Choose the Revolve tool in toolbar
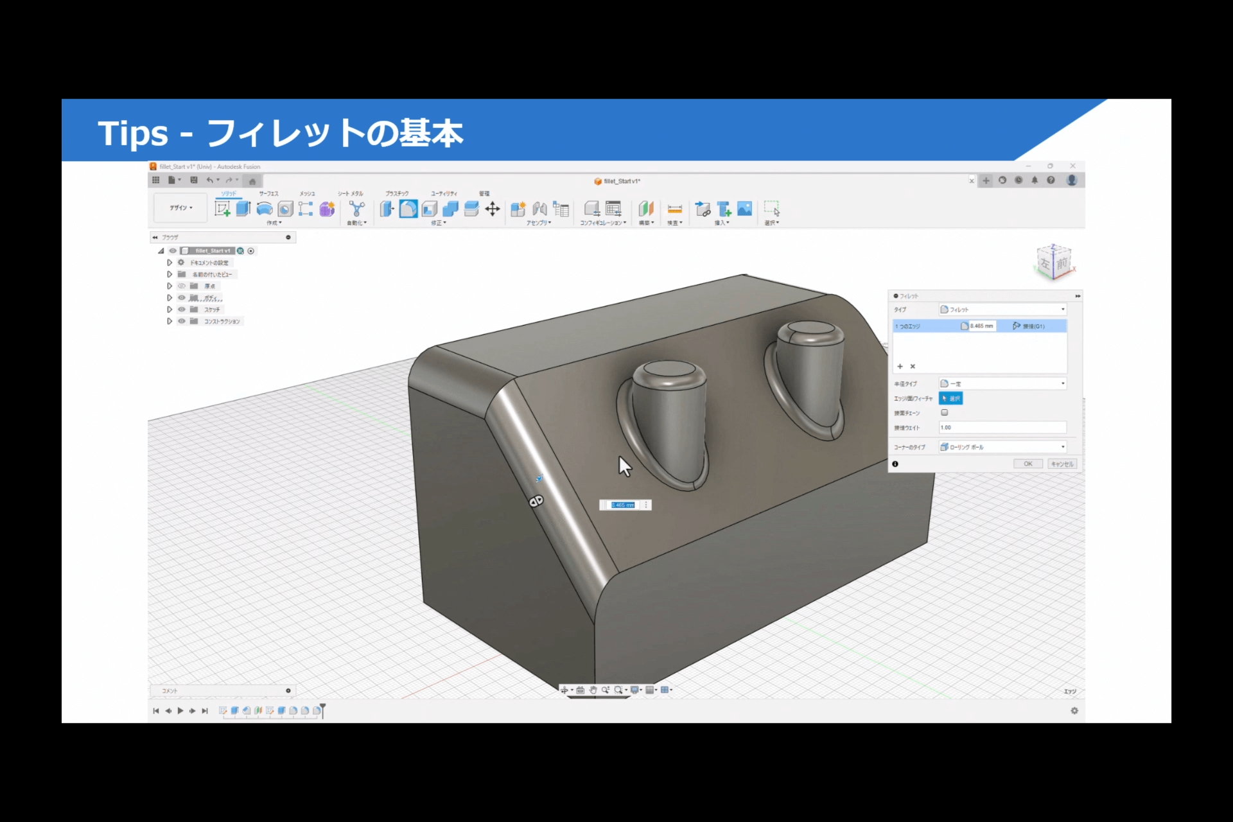 (265, 209)
